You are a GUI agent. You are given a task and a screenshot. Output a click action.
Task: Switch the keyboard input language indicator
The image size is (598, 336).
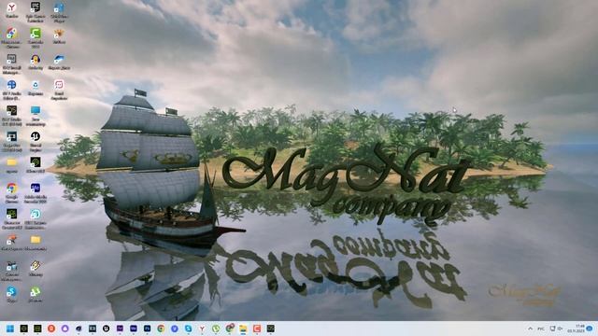pos(541,329)
